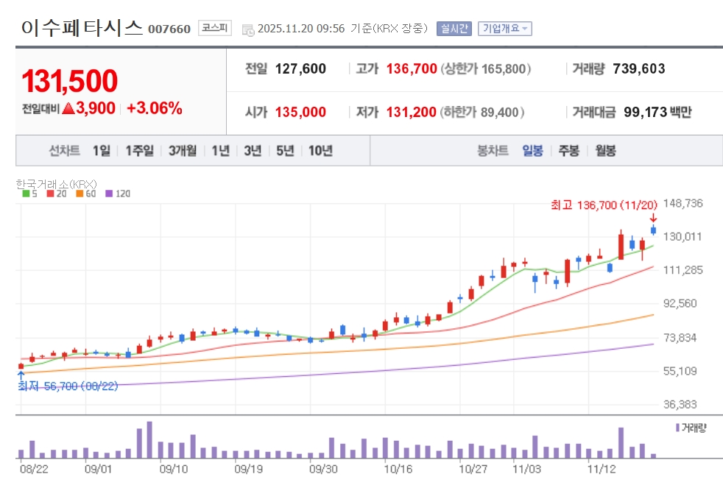Click the 코스피 market label
The height and width of the screenshot is (499, 723).
click(214, 29)
